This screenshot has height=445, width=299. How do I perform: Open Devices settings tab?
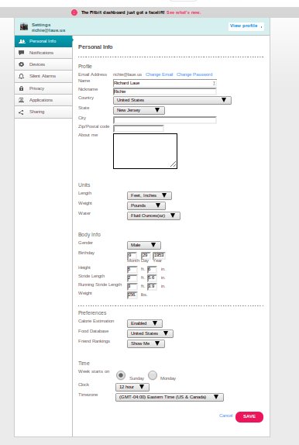click(x=43, y=64)
